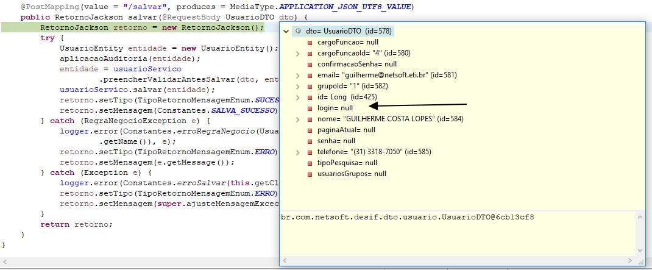Click the id= Long (id=425) text
The height and width of the screenshot is (270, 652).
coord(347,97)
